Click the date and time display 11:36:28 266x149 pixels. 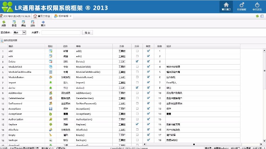[x=17, y=16]
